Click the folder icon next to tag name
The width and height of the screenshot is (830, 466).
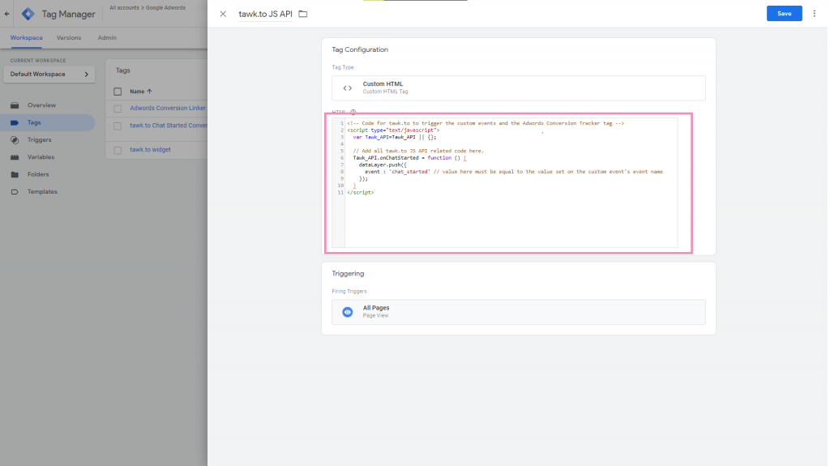click(x=303, y=14)
